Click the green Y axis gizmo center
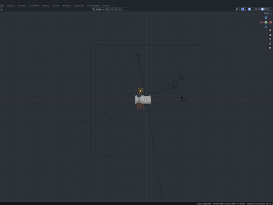This screenshot has width=273, height=205. click(266, 22)
